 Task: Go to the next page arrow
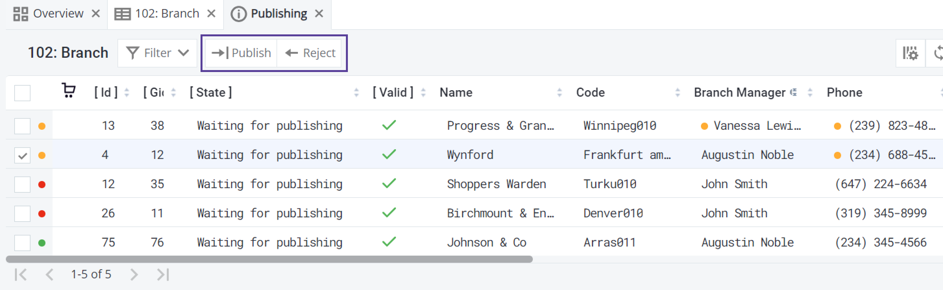click(x=134, y=274)
